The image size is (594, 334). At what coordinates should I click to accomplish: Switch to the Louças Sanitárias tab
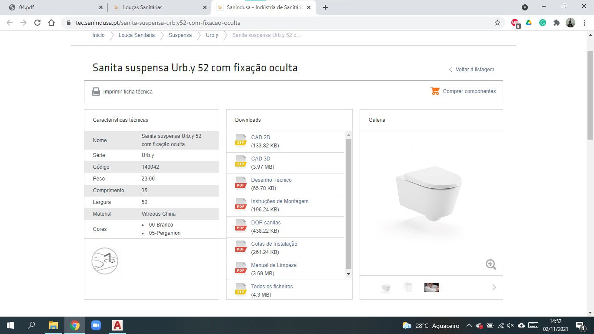(x=159, y=7)
